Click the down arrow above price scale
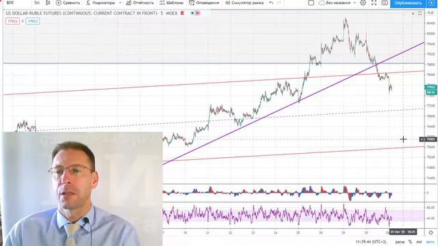Image resolution: width=438 pixels, height=246 pixels. pyautogui.click(x=413, y=13)
